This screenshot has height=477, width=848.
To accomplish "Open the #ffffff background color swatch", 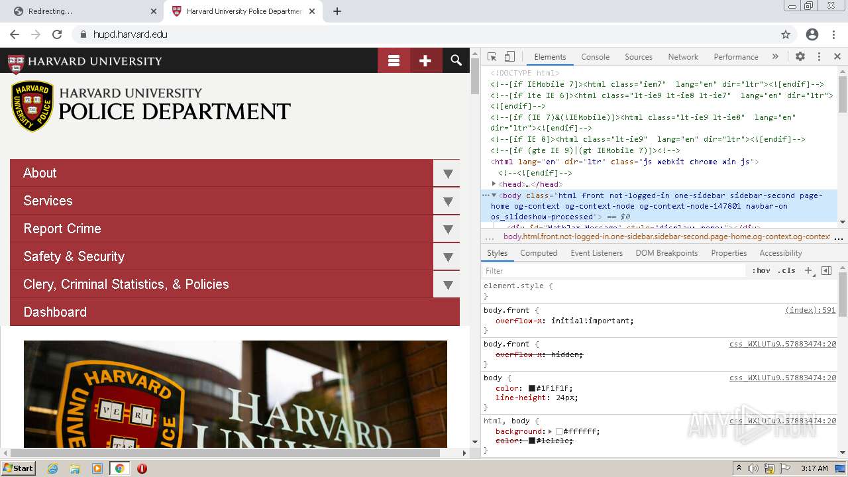I will click(x=559, y=431).
